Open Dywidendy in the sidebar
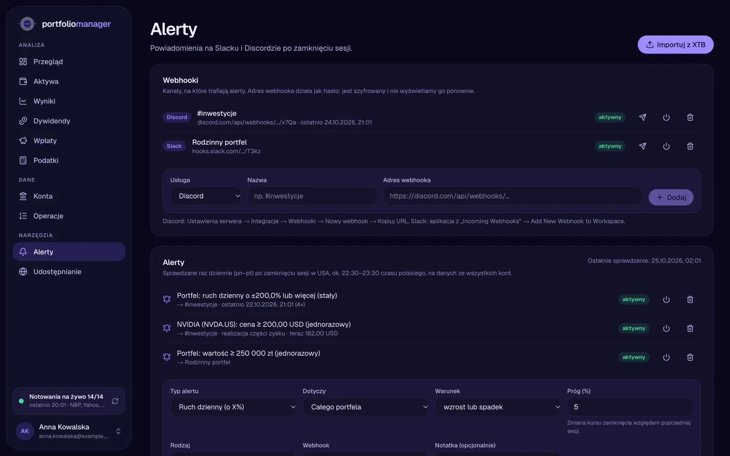The height and width of the screenshot is (456, 730). pos(69,121)
